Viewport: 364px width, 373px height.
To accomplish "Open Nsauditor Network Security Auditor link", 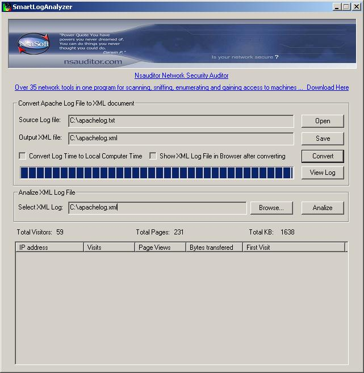I will pyautogui.click(x=181, y=76).
